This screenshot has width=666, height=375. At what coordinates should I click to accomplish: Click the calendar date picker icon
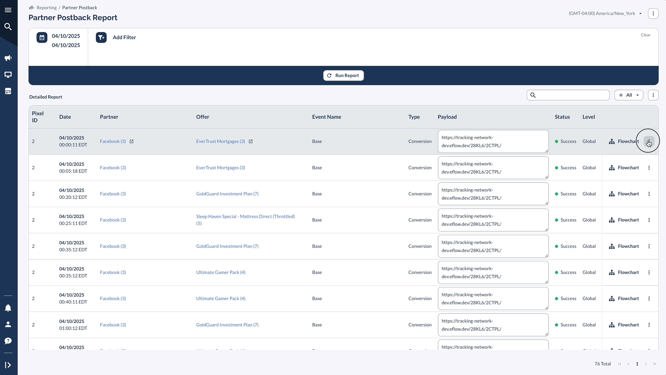pos(42,37)
